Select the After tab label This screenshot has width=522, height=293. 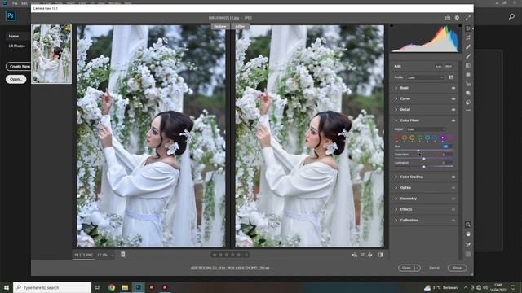point(240,26)
